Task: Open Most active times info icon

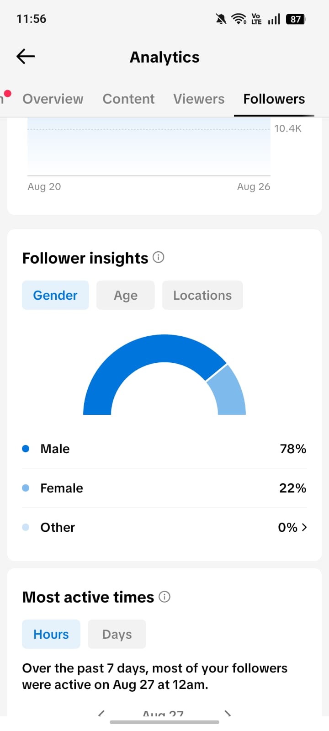Action: (x=164, y=597)
